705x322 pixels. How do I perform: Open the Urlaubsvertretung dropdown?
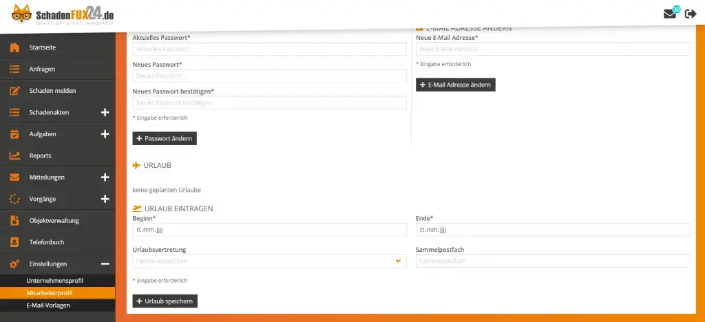(269, 261)
